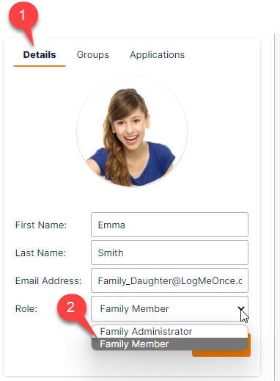Click the vertical panel divider on the right
Viewport: 280px width, 381px height.
(275, 206)
